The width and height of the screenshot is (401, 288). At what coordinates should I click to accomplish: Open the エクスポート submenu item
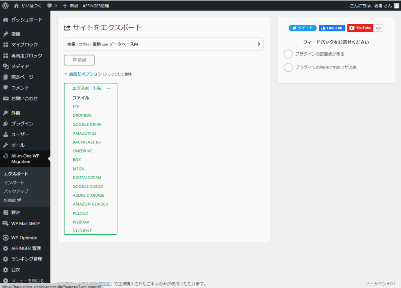click(x=16, y=174)
